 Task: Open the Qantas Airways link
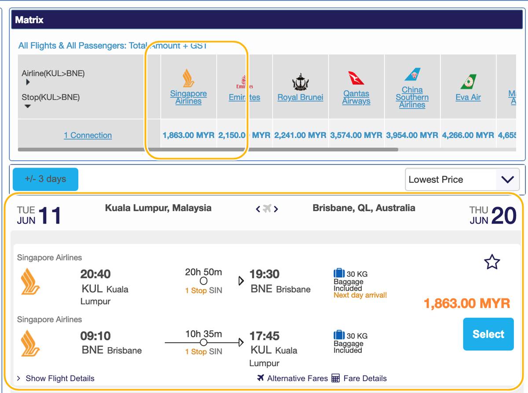[x=356, y=97]
